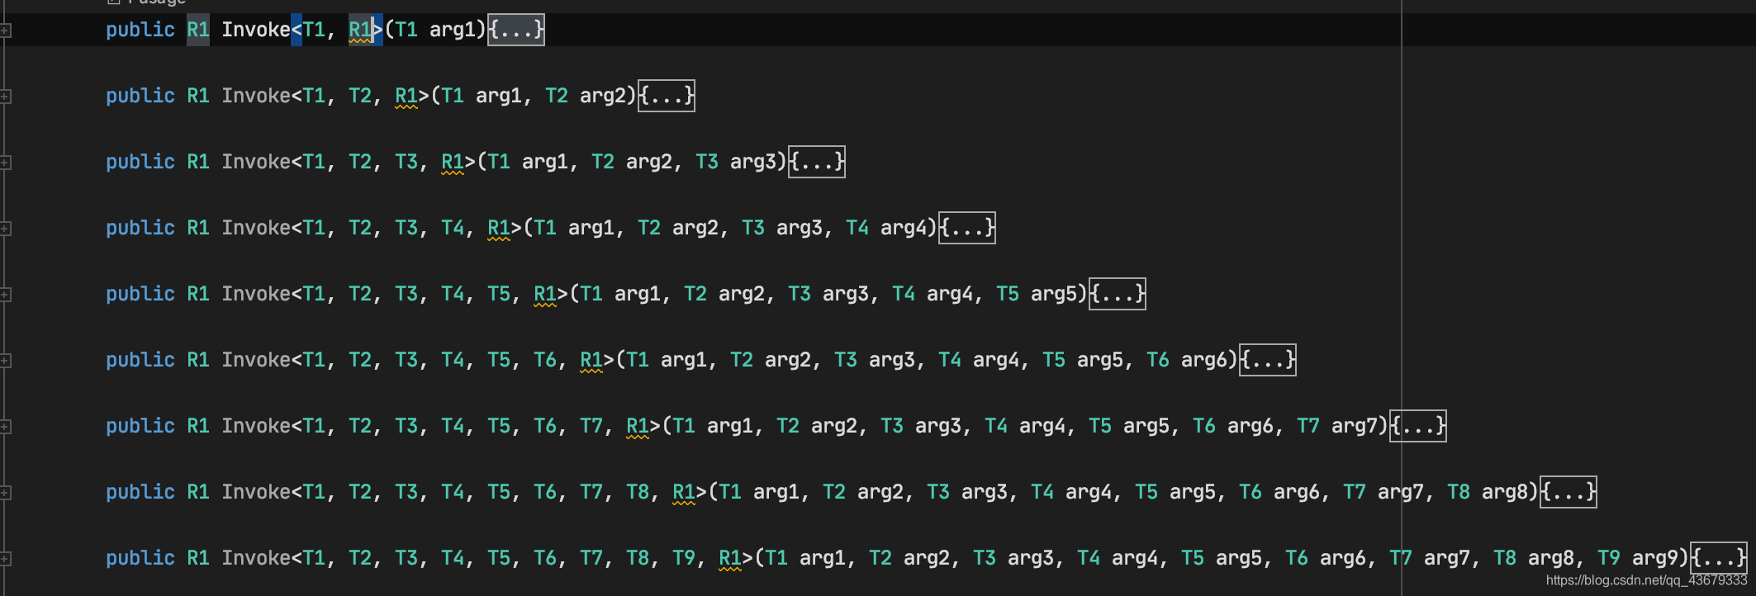This screenshot has width=1756, height=596.
Task: Click underlined R1 in six-argument Invoke
Action: click(591, 360)
